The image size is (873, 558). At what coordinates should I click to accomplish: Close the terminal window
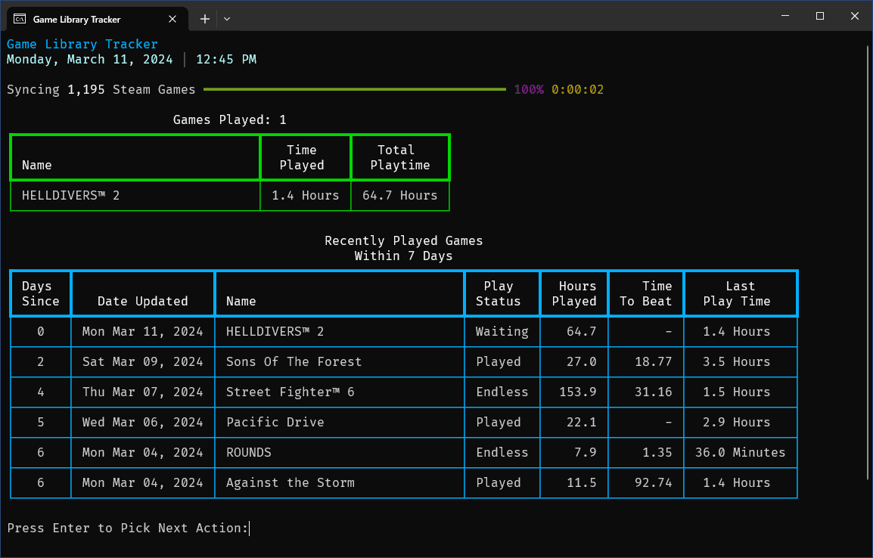click(854, 16)
